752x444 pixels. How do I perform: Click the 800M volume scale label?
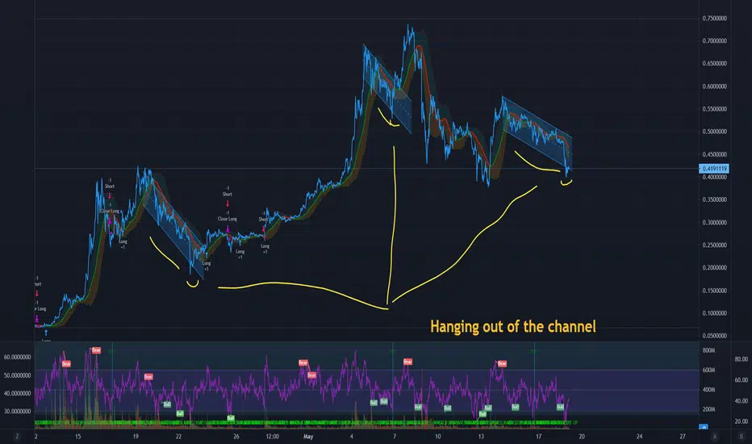709,350
